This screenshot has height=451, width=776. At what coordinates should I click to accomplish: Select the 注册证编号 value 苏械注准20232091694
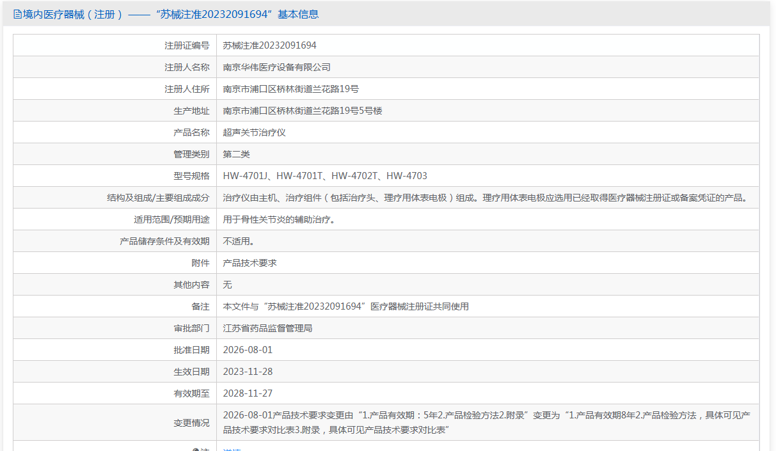click(269, 45)
